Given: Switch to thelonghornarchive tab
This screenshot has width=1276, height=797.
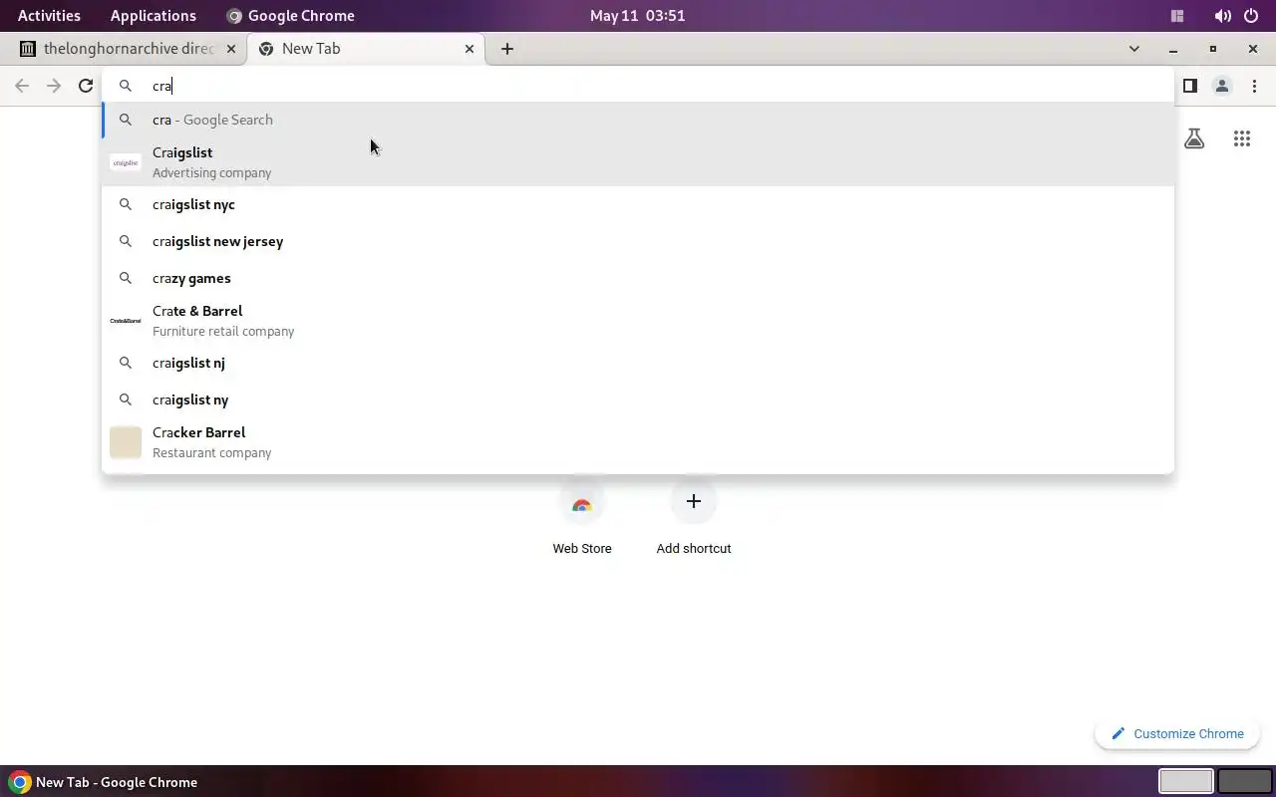Looking at the screenshot, I should [x=130, y=48].
